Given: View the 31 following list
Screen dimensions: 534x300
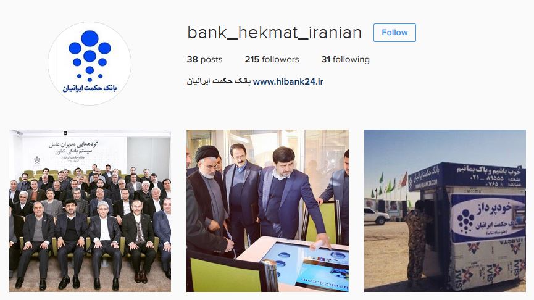Looking at the screenshot, I should (x=345, y=60).
